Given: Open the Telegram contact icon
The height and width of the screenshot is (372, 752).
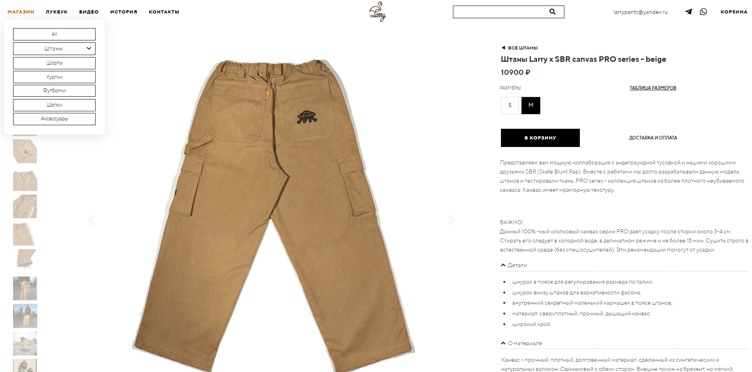Looking at the screenshot, I should 689,12.
